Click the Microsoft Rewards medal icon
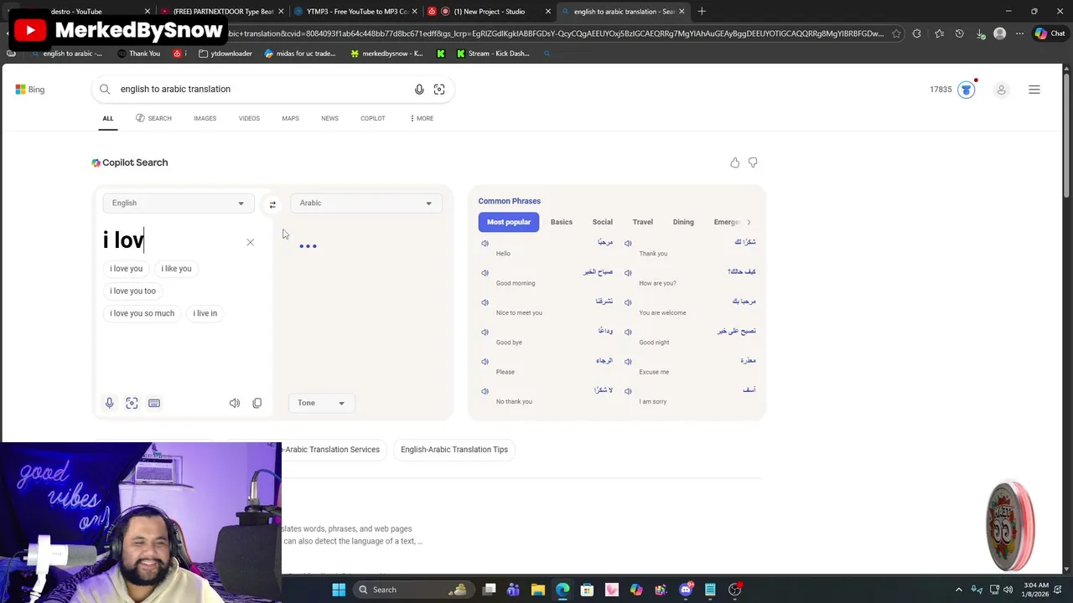 point(967,90)
